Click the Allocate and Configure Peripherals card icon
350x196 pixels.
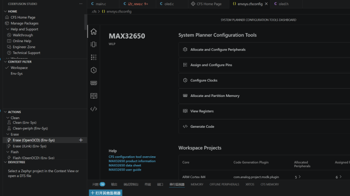point(185,49)
